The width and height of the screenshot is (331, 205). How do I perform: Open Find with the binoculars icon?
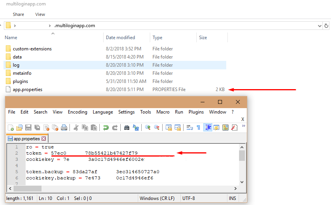127,127
